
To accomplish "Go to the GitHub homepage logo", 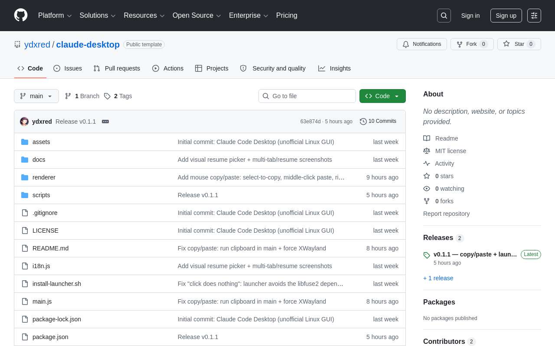I will click(21, 15).
